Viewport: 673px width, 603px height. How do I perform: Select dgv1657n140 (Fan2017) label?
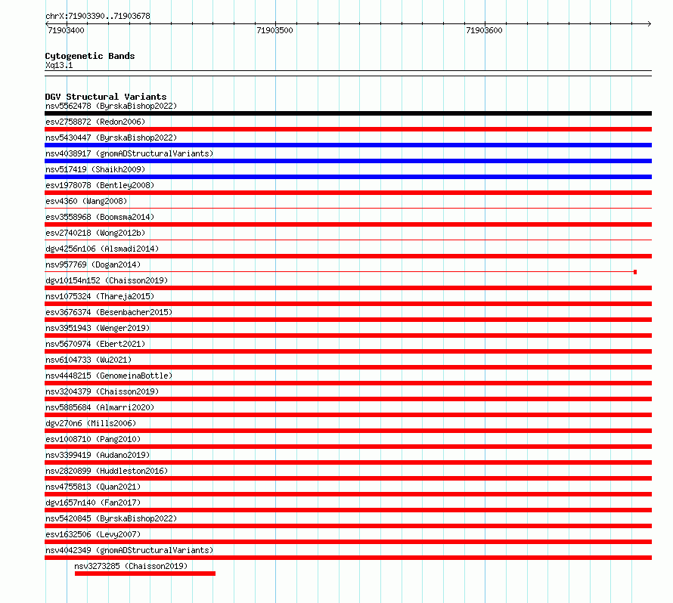[93, 502]
